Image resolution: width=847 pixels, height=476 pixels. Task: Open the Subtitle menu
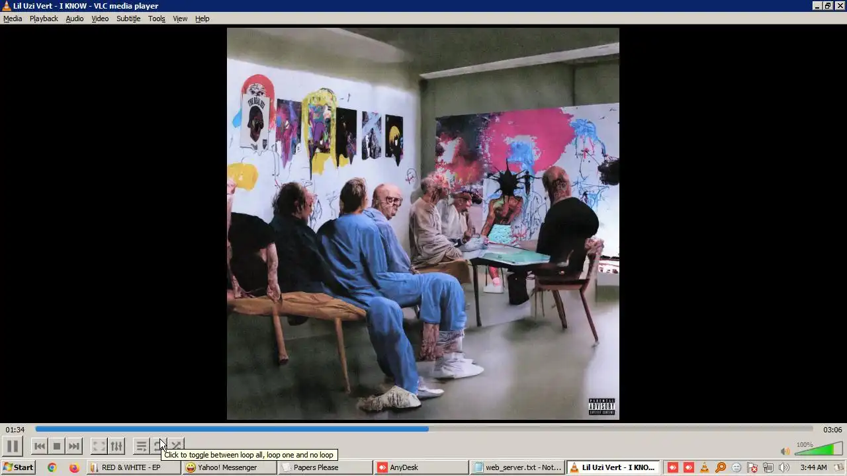128,19
